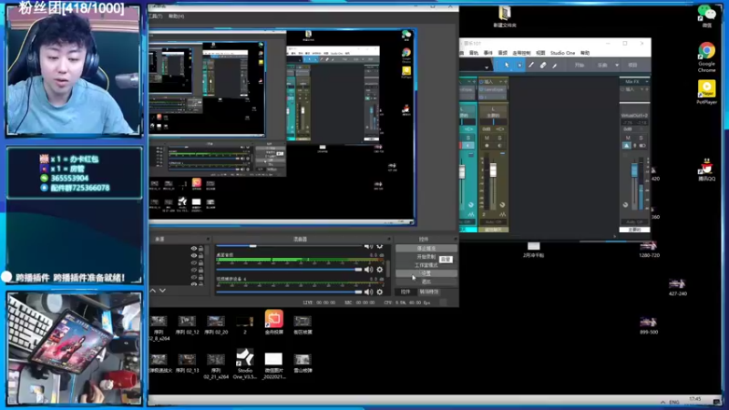Open settings gear for 桌面音频 in OBS mixer
The image size is (729, 410).
pyautogui.click(x=379, y=270)
